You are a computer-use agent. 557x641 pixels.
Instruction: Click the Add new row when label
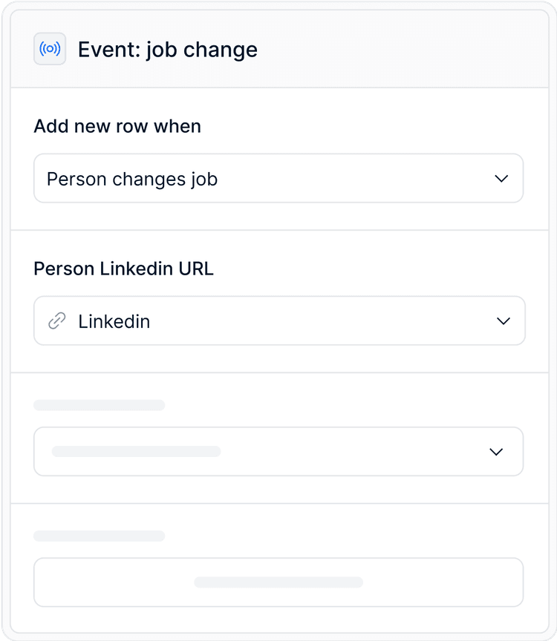117,126
